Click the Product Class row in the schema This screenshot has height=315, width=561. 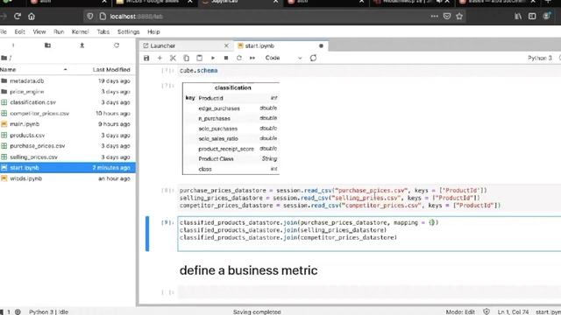click(231, 159)
